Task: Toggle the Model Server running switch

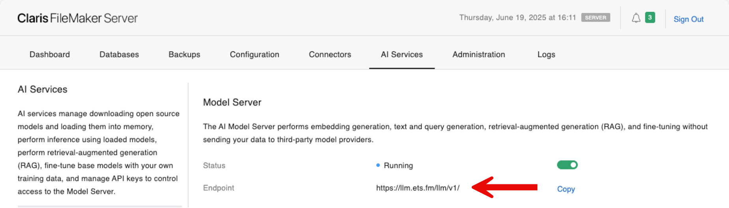Action: pyautogui.click(x=567, y=165)
